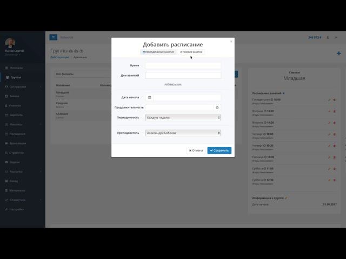Edit the Четверг 19:20 schedule entry

329,146
